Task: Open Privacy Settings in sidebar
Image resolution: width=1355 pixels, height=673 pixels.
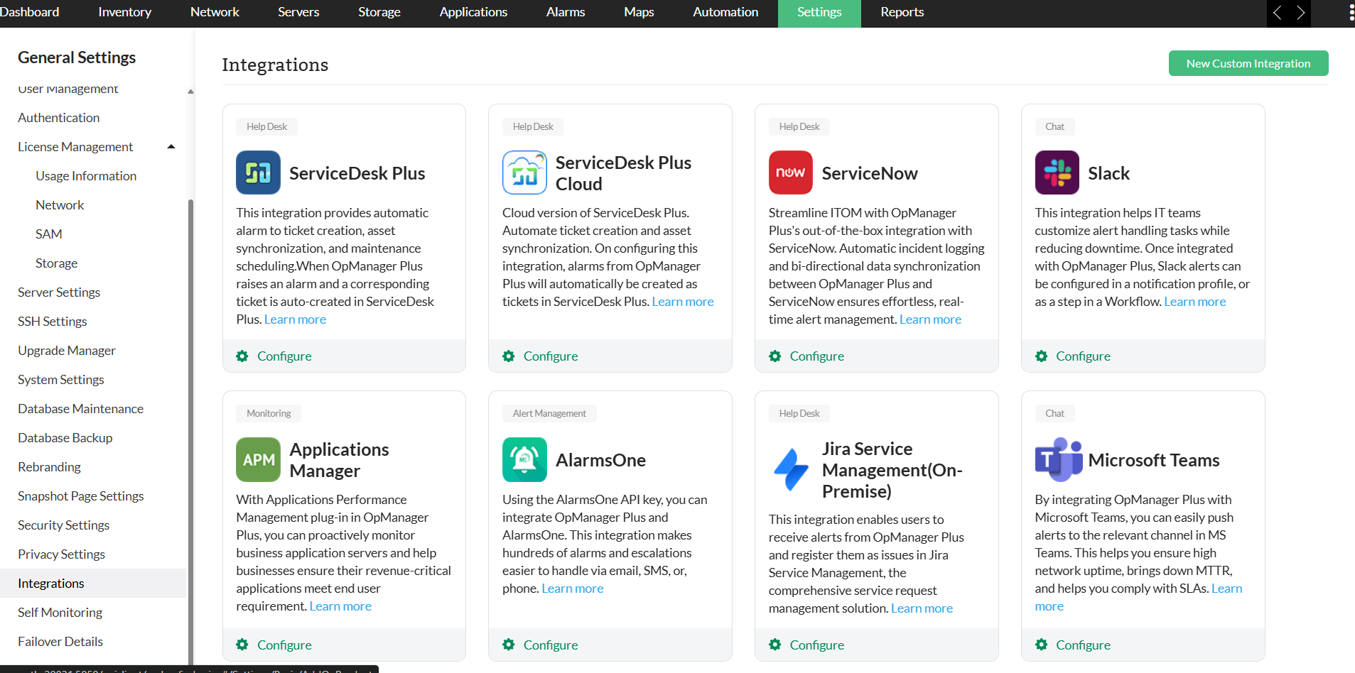Action: pyautogui.click(x=62, y=554)
